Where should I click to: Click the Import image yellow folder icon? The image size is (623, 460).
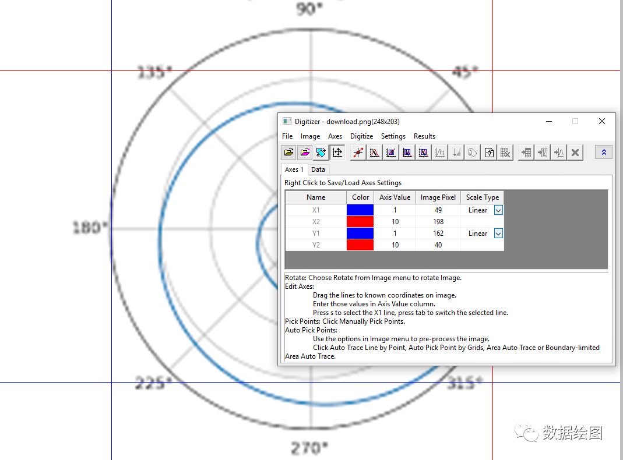pos(289,153)
